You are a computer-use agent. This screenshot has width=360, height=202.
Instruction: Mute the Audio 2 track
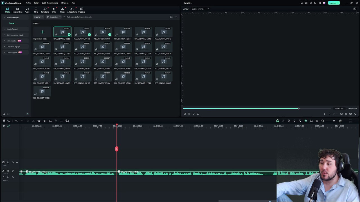[12, 177]
